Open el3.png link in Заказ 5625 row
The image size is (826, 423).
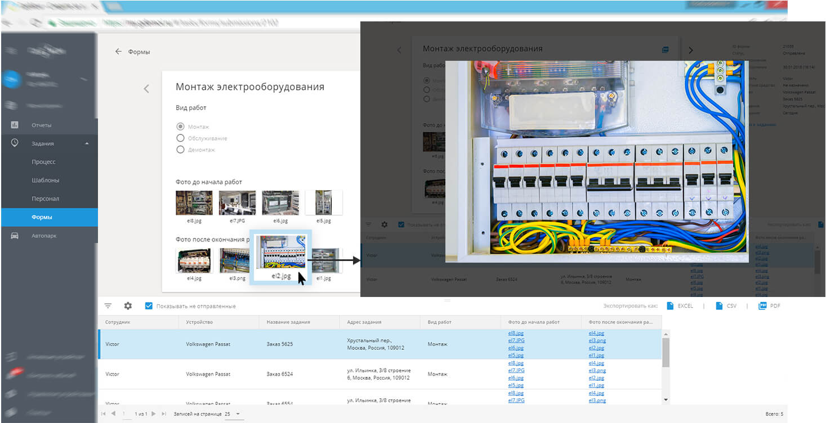[x=597, y=340]
